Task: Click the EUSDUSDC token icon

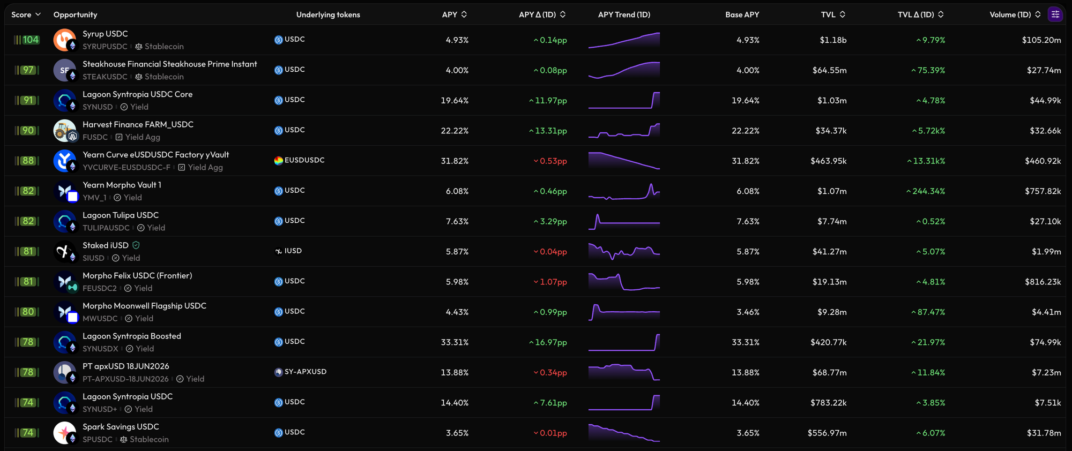Action: pos(278,161)
